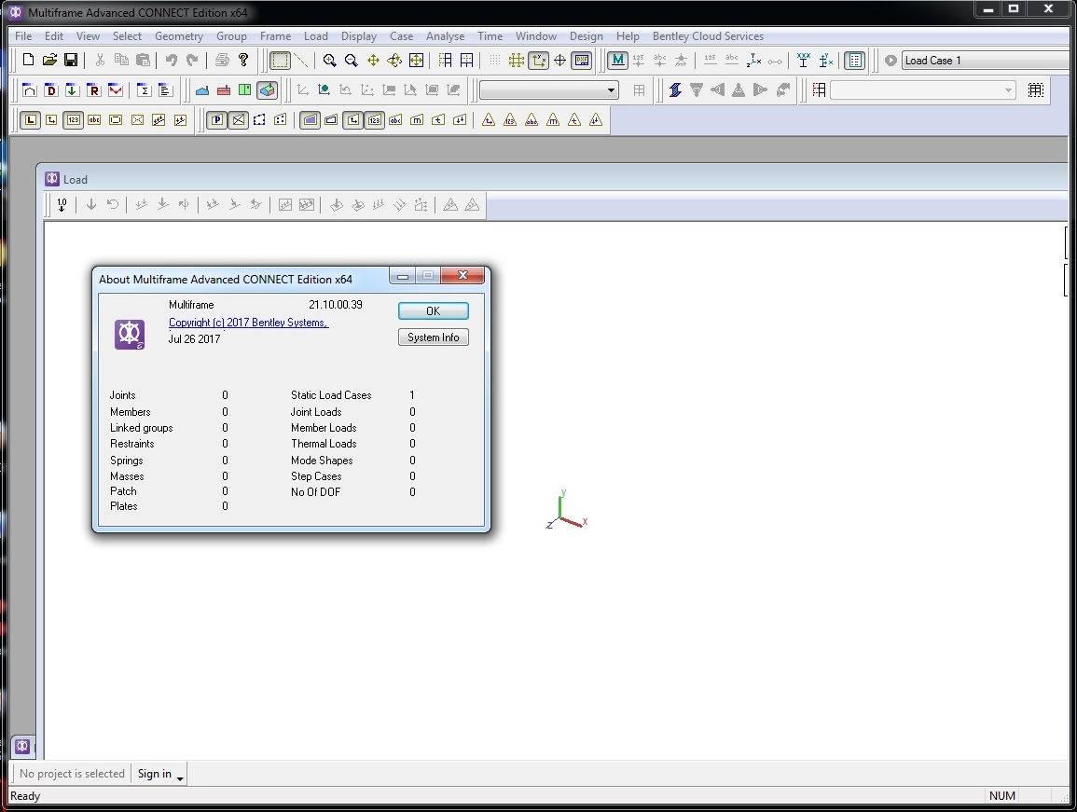Click the Zoom to Fit icon
This screenshot has height=812, width=1077.
point(416,61)
